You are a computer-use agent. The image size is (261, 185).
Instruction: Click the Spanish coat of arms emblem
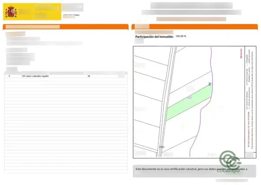tap(11, 12)
